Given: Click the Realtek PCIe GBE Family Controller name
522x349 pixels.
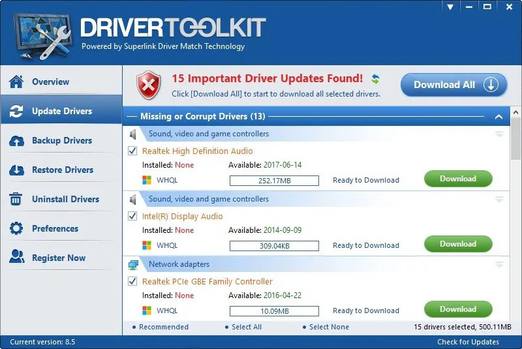Looking at the screenshot, I should pos(207,281).
